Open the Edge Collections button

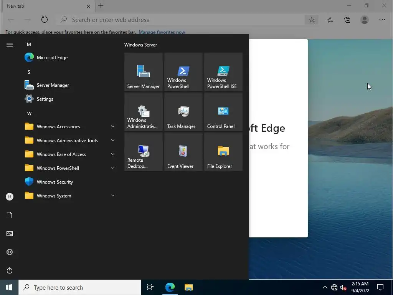point(347,20)
